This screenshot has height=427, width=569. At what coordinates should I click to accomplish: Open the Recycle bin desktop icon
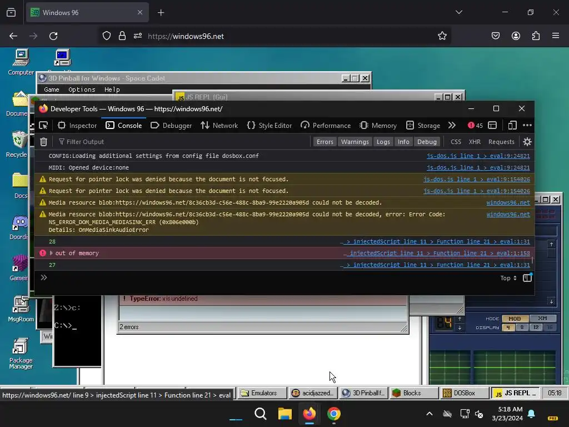click(17, 144)
